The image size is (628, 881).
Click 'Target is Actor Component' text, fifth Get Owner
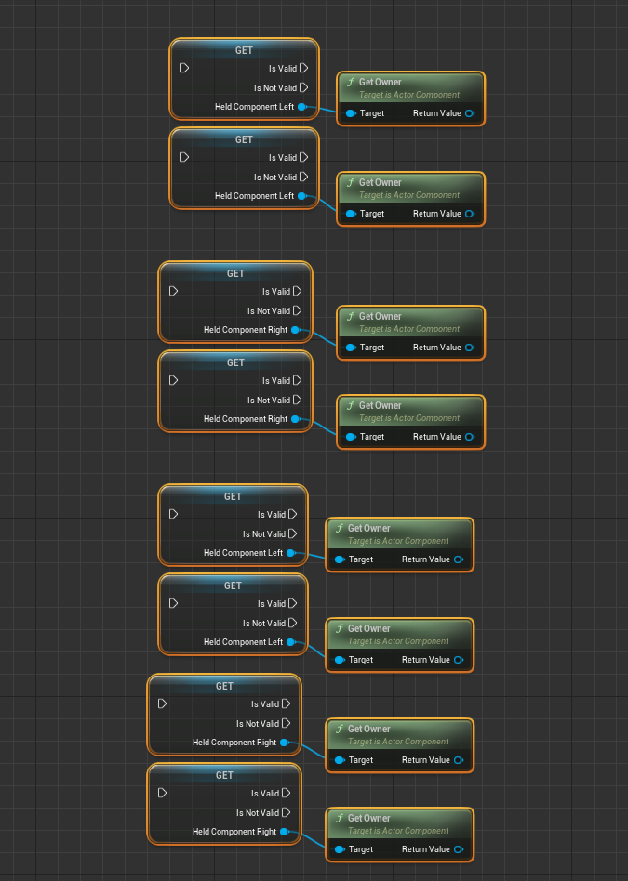(x=398, y=541)
